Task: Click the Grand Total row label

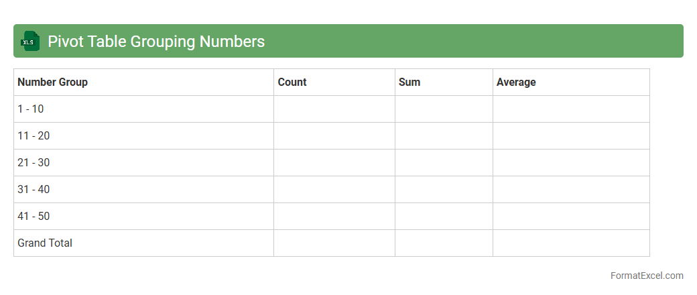Action: click(45, 243)
